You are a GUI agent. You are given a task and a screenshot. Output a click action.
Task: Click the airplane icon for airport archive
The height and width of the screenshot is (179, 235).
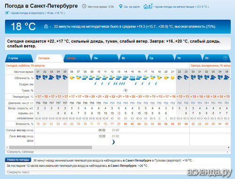pos(7,13)
